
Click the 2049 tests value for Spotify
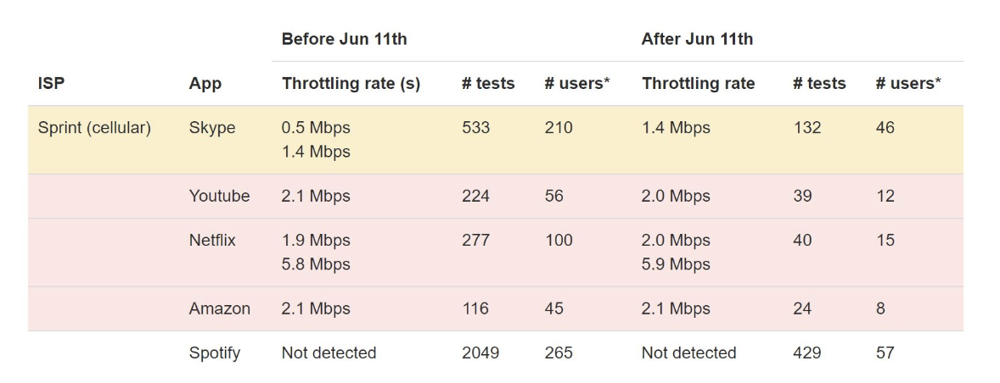tap(480, 352)
